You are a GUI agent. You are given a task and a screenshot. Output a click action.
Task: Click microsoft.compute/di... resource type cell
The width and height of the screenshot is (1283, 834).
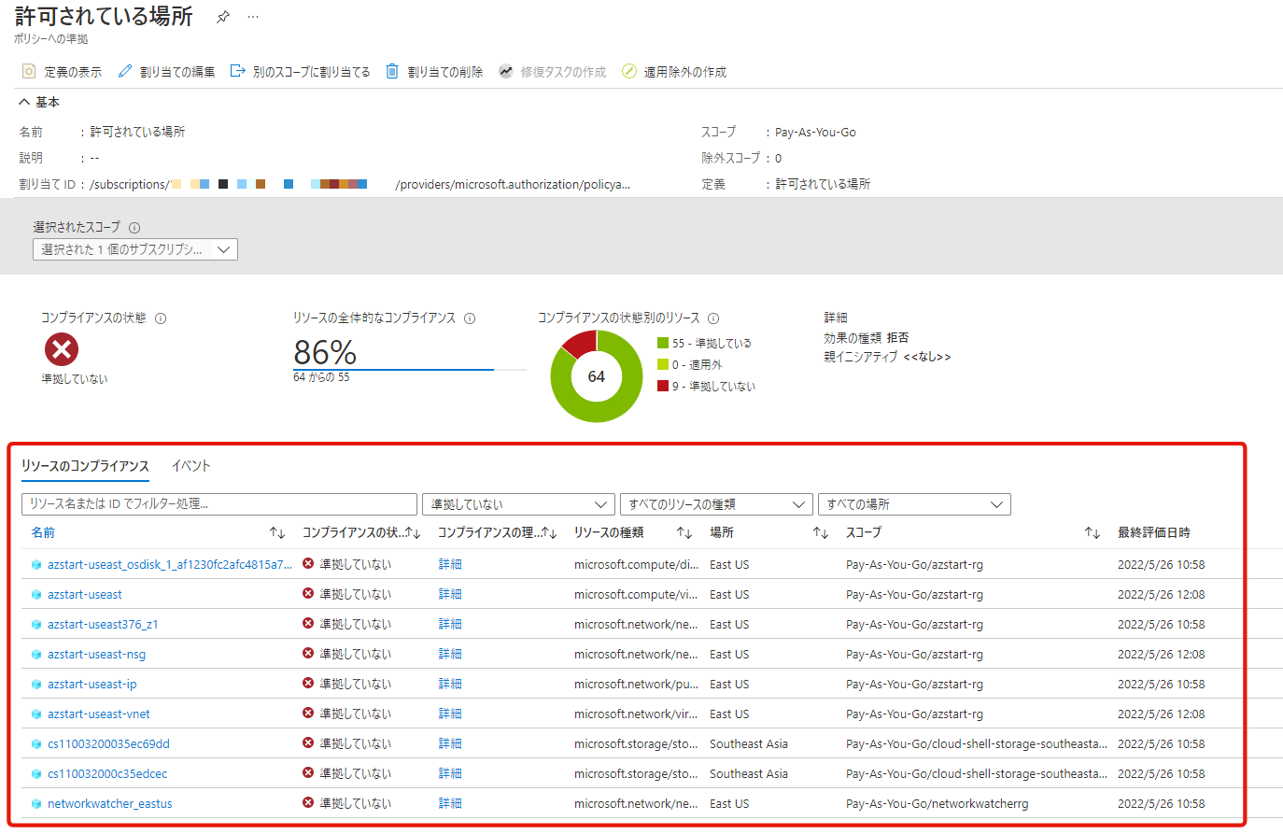tap(636, 565)
